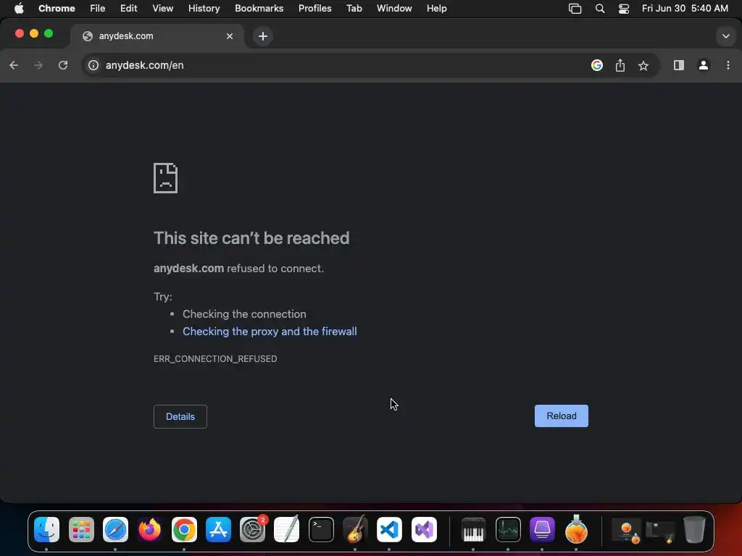
Task: Open the orange flask app in Dock
Action: click(x=576, y=529)
